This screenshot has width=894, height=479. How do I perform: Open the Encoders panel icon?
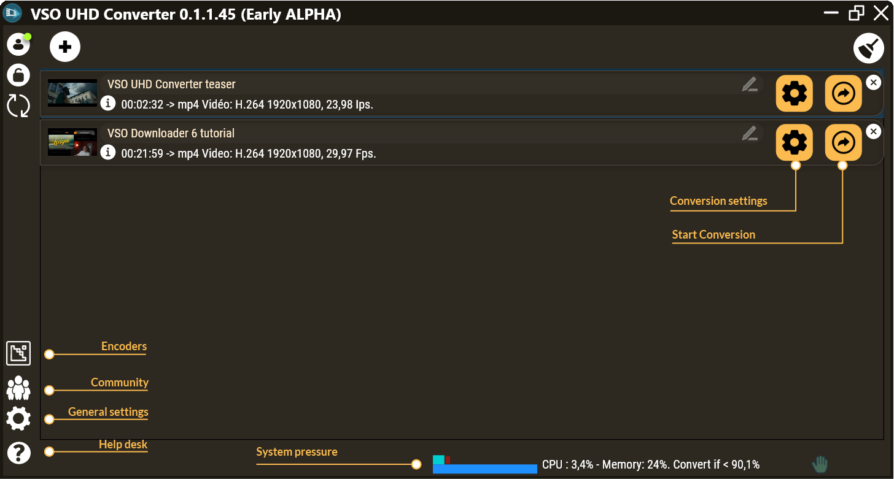(x=18, y=353)
